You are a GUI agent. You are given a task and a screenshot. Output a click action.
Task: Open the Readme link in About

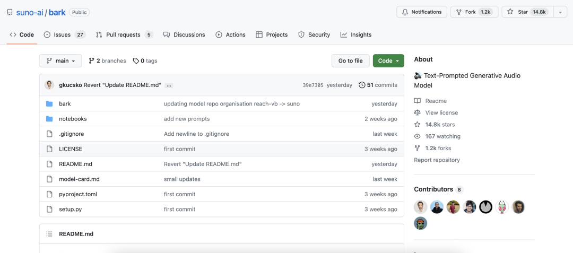pyautogui.click(x=430, y=101)
